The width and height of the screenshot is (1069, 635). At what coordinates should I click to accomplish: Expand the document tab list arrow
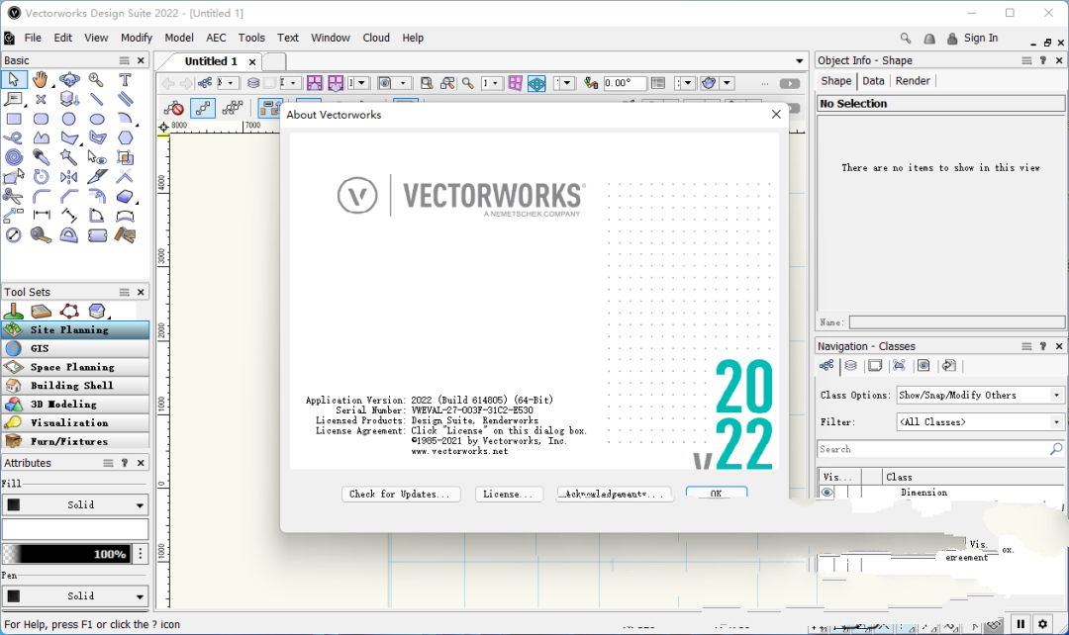click(x=800, y=61)
